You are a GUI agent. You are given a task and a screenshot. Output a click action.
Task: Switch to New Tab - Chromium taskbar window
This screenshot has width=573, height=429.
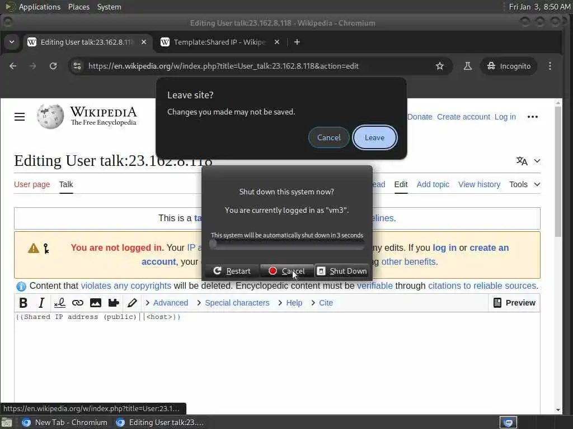[64, 422]
